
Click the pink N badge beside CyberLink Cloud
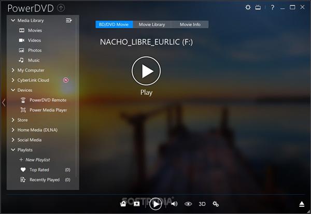tap(66, 80)
